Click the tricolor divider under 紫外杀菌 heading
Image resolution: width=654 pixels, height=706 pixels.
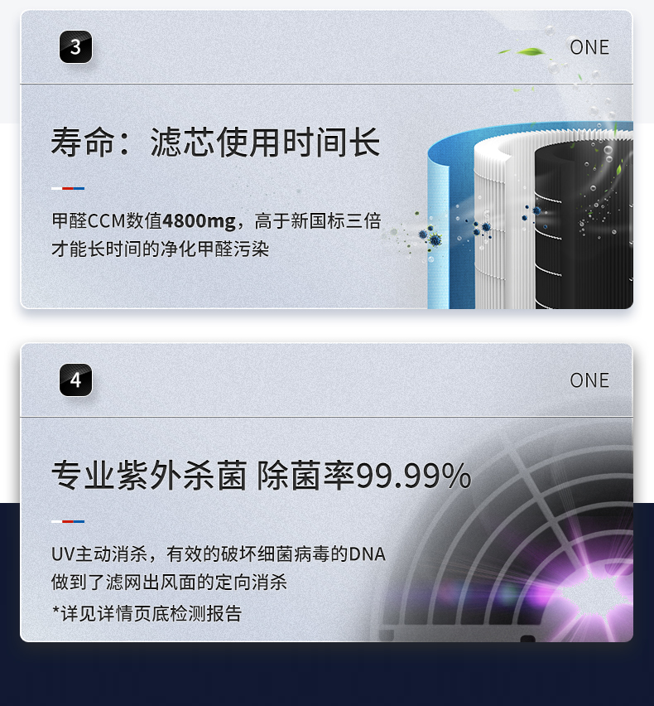click(x=68, y=521)
